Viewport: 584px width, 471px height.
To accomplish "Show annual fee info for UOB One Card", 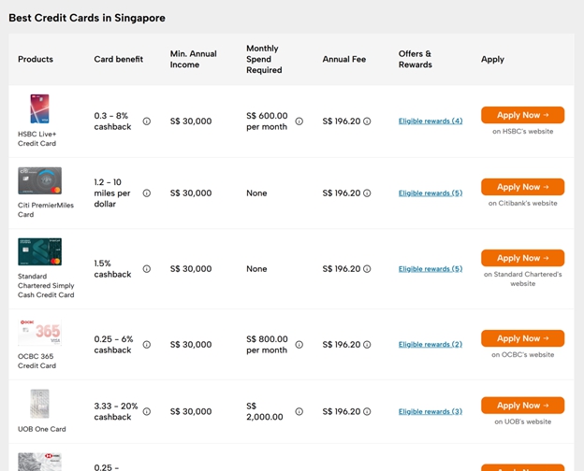I will tap(367, 411).
